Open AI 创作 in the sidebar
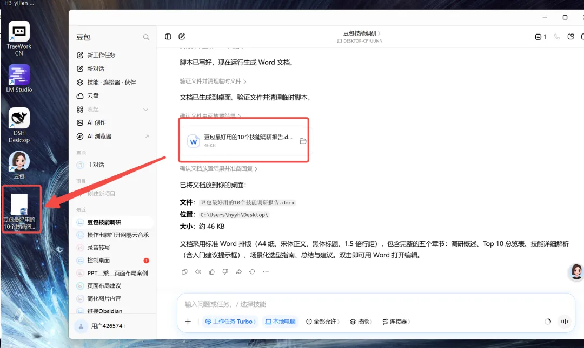Screen dimensions: 584x348 coord(112,122)
